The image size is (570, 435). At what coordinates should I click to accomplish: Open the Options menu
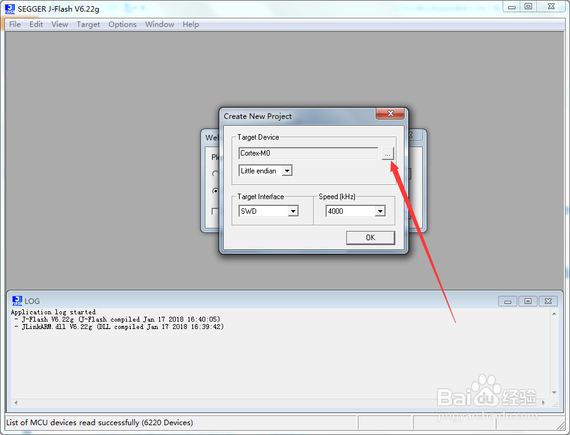pos(123,25)
